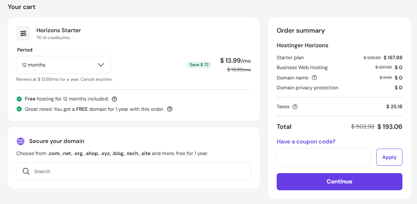Click struck-through $ 502.93 total
The image size is (417, 204).
point(363,127)
